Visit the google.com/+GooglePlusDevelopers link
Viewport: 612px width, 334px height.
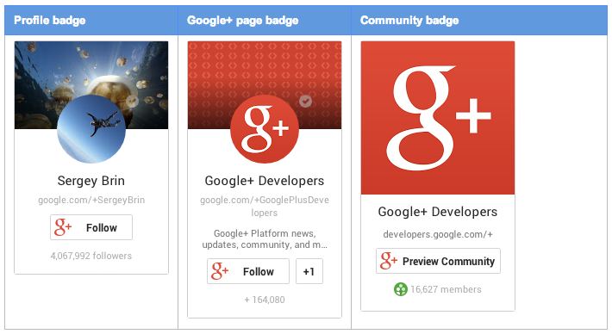coord(265,207)
